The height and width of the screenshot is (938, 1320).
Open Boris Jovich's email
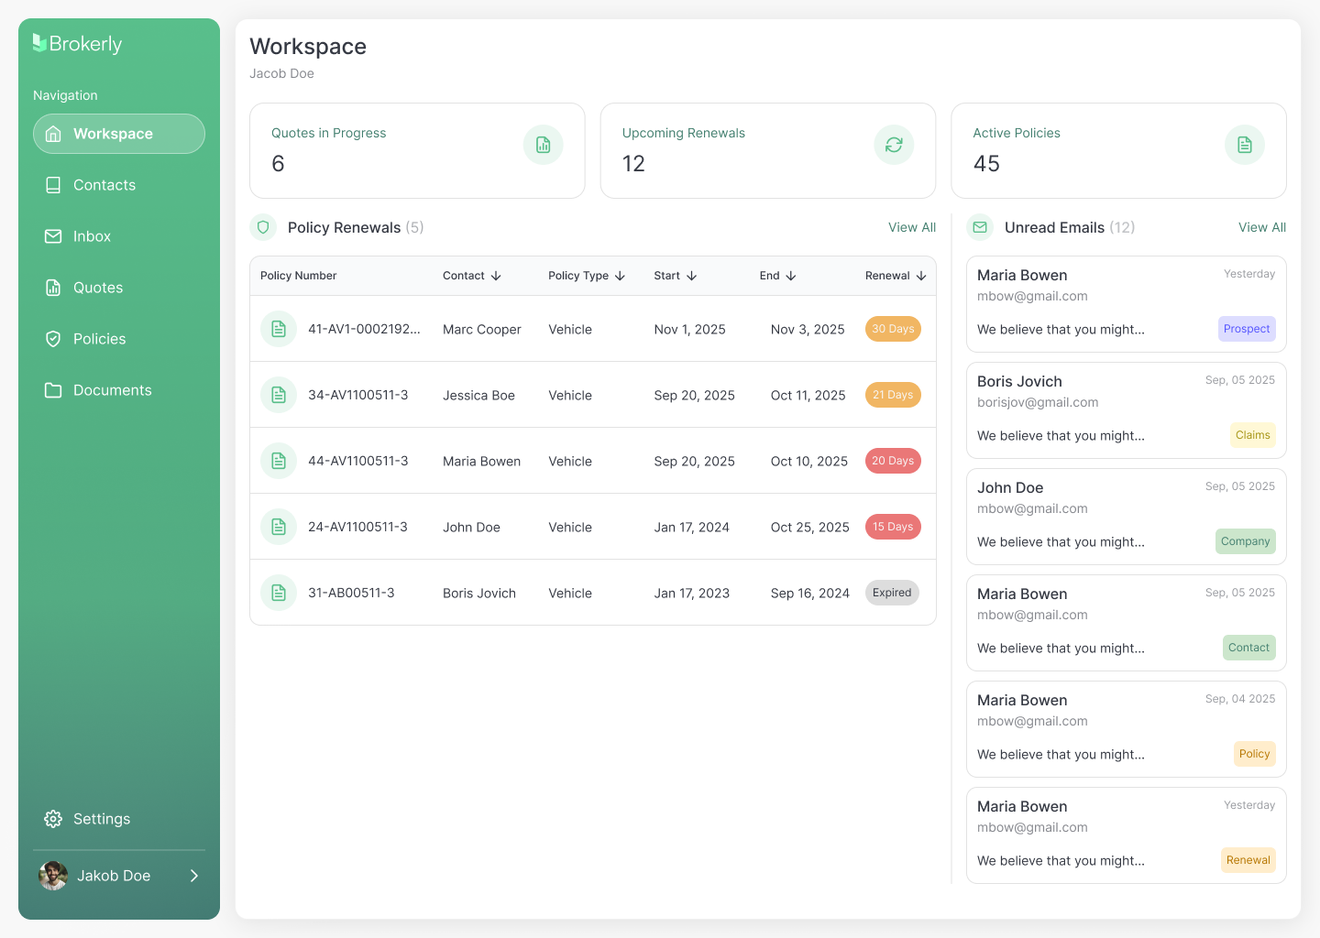(1127, 410)
